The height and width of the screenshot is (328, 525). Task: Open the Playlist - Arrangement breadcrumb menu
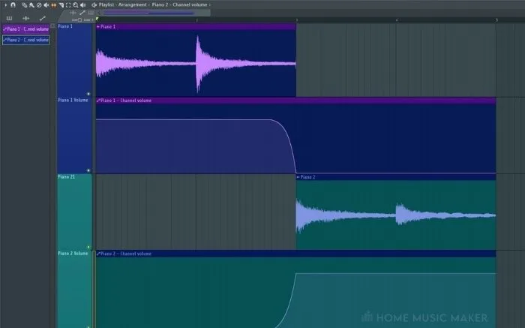click(x=122, y=5)
